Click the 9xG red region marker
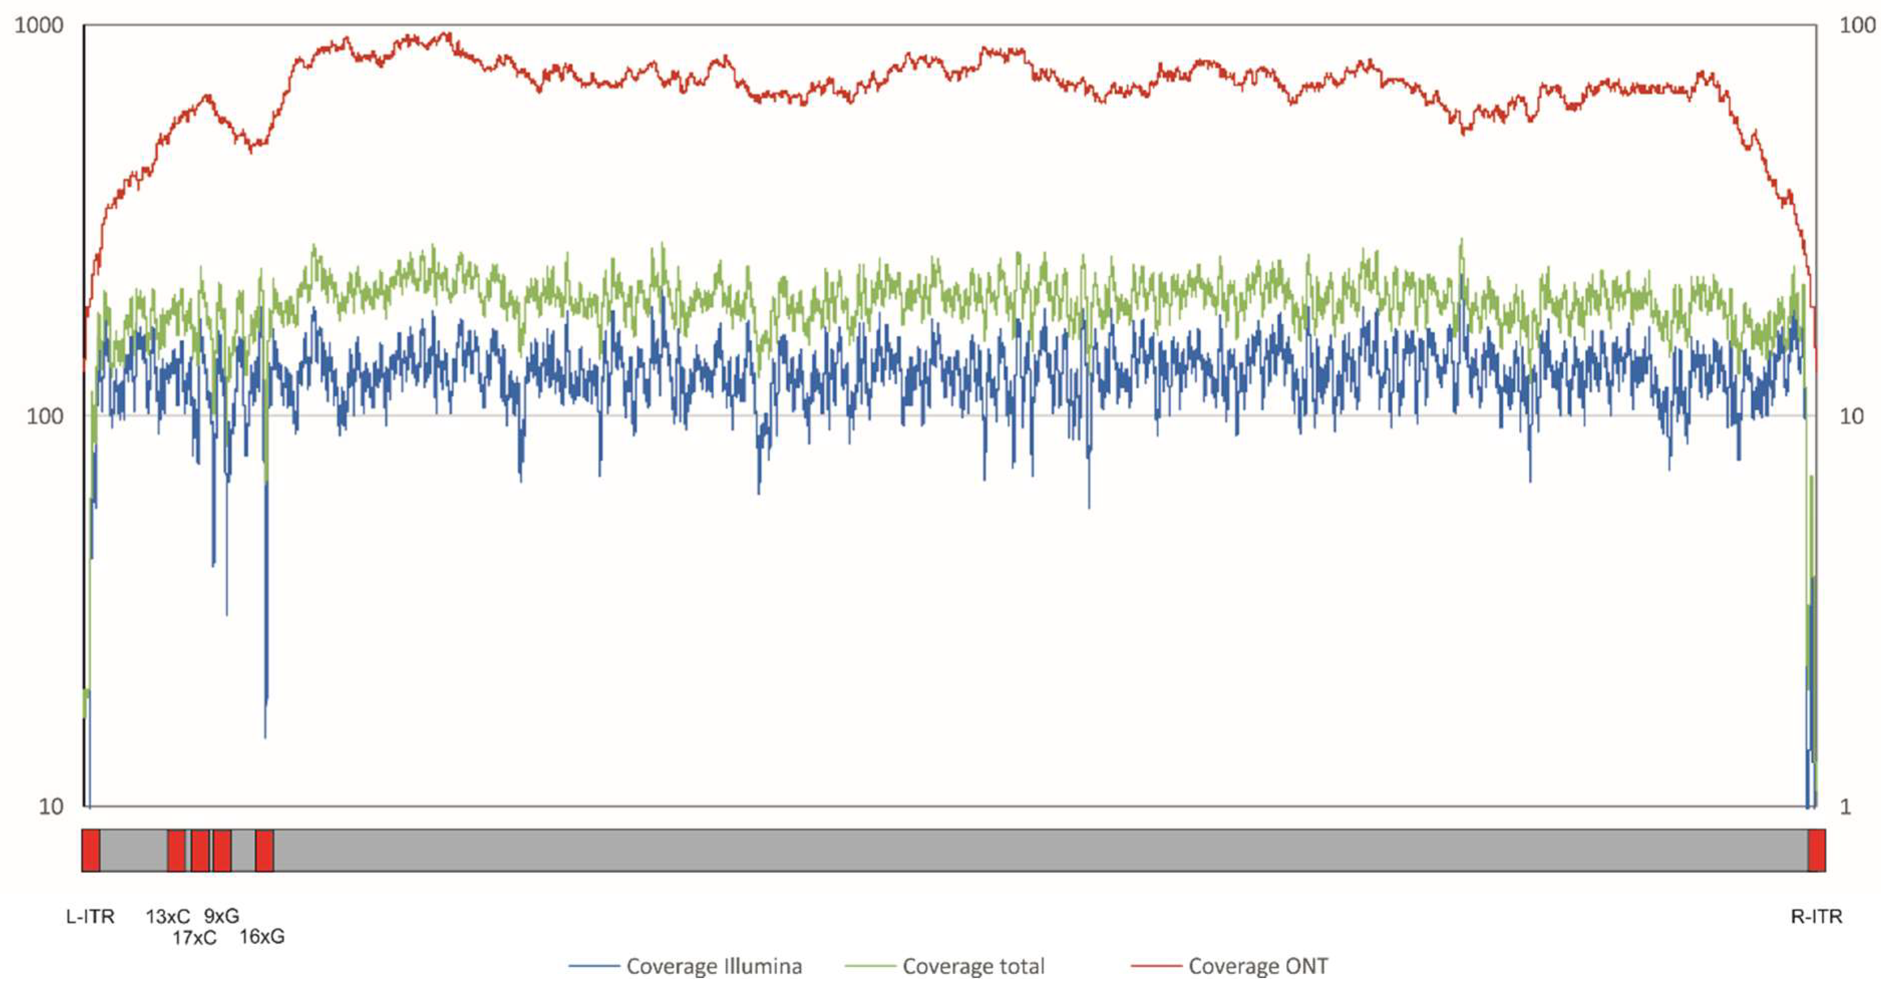The image size is (1881, 988). tap(222, 850)
